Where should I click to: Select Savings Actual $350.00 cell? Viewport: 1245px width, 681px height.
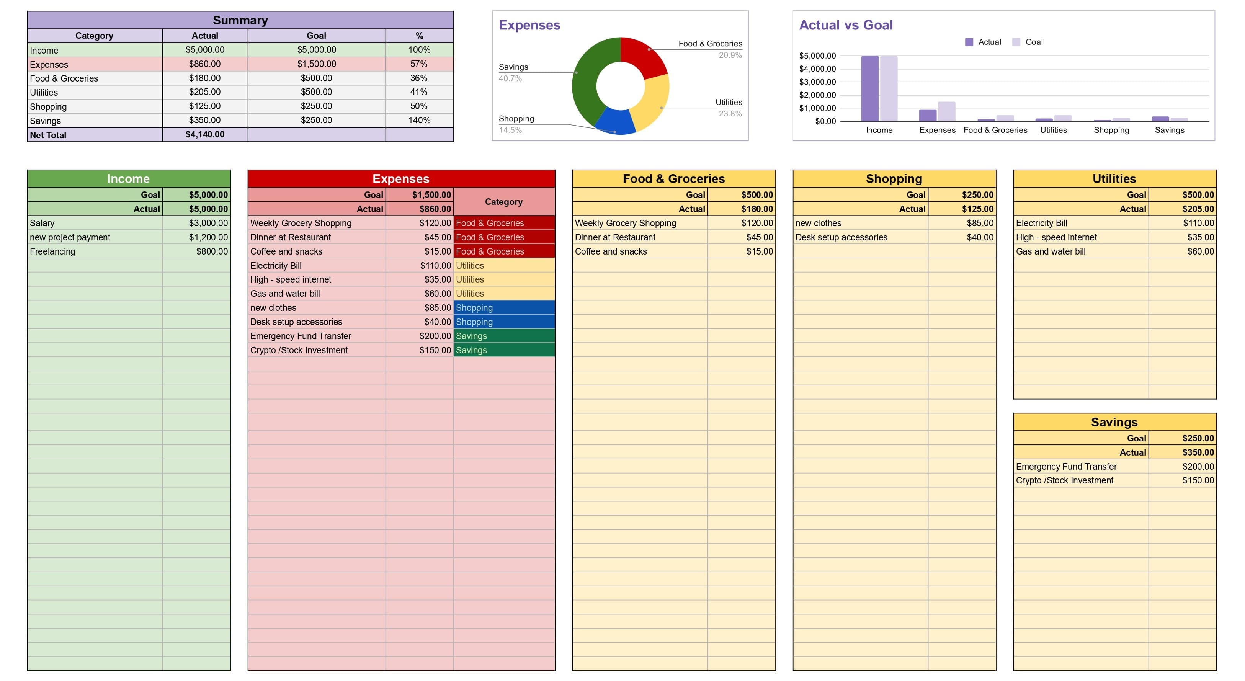click(1182, 452)
